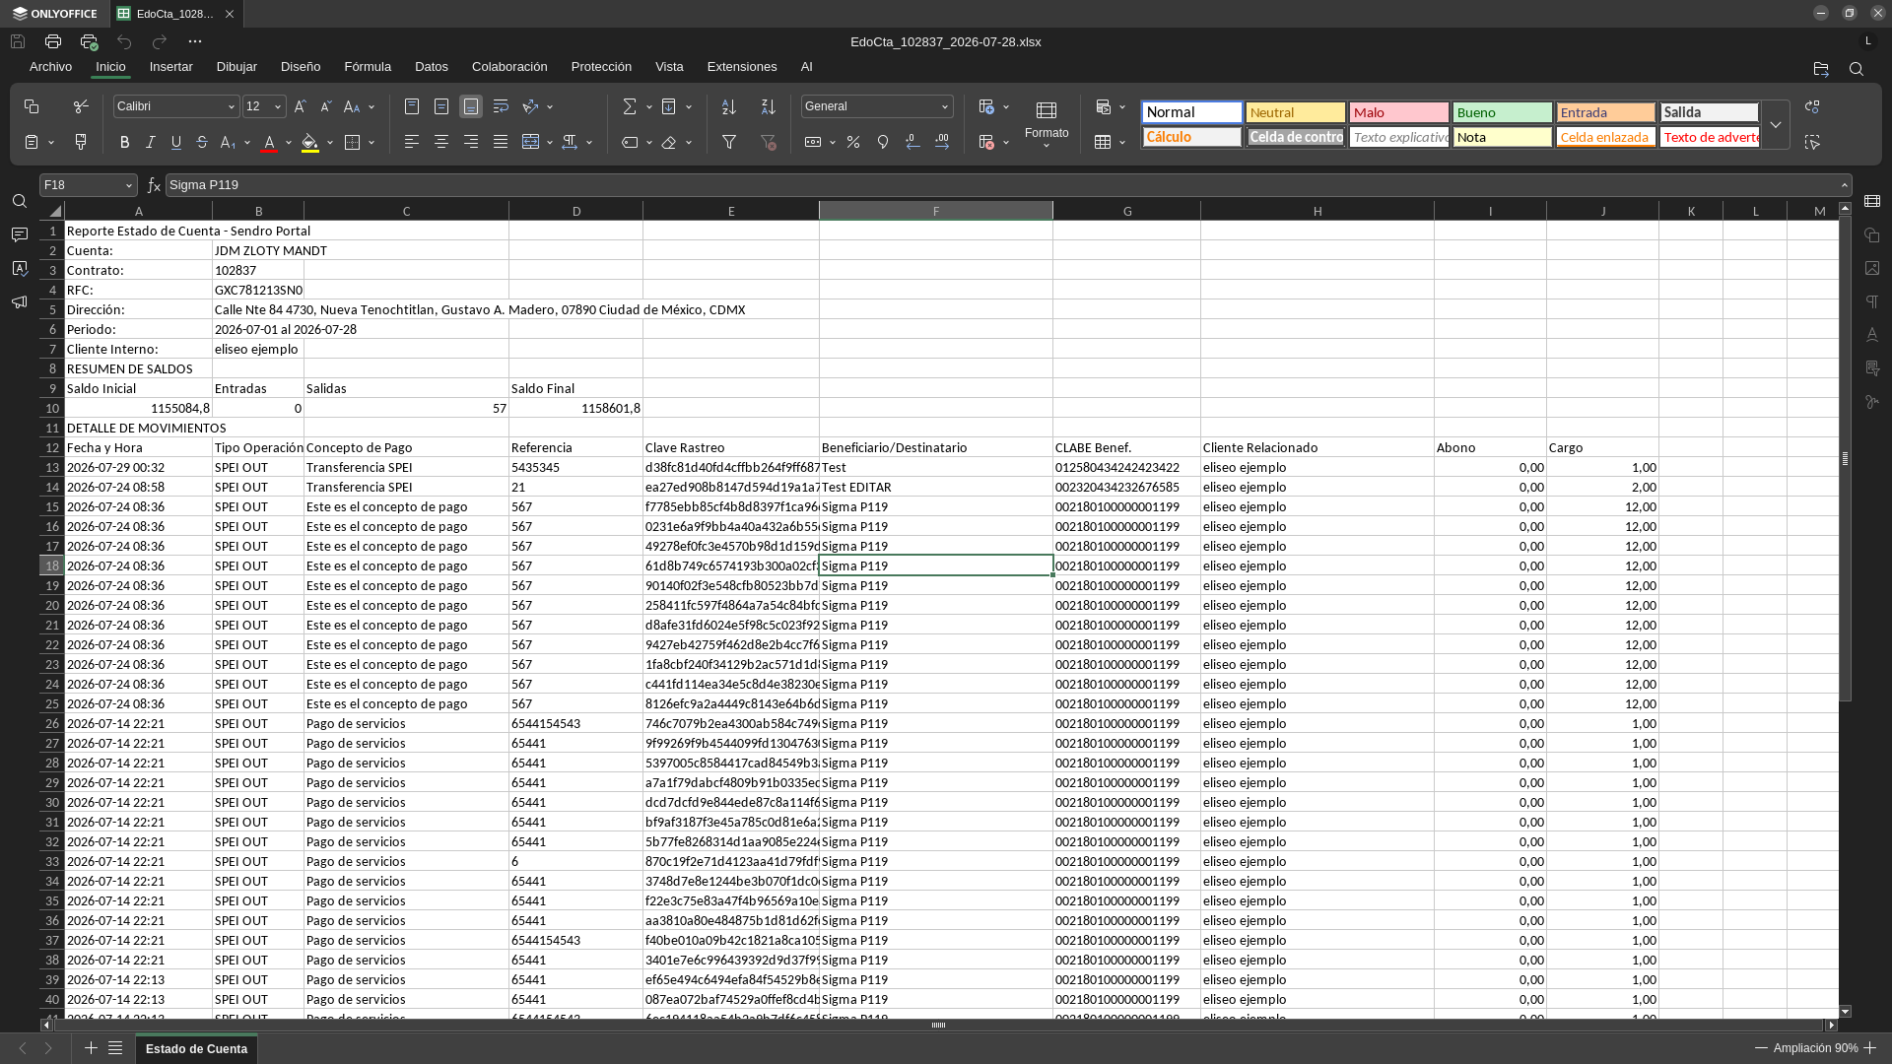Apply the Bueno green cell style
The width and height of the screenshot is (1892, 1064).
pyautogui.click(x=1502, y=112)
